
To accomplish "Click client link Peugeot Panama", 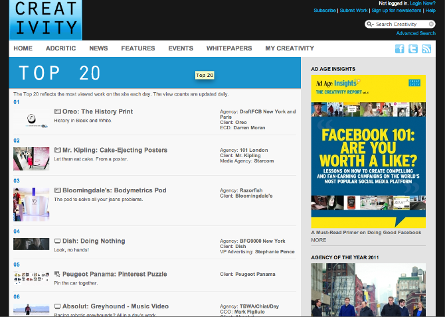I will 255,274.
